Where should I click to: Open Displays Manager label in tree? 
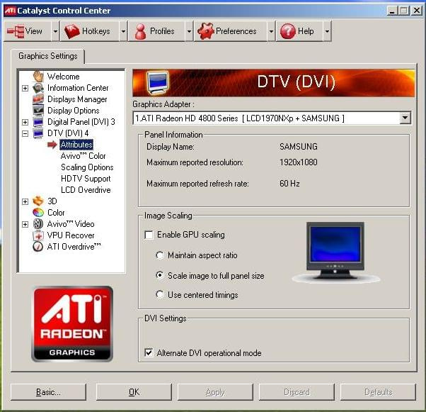77,99
